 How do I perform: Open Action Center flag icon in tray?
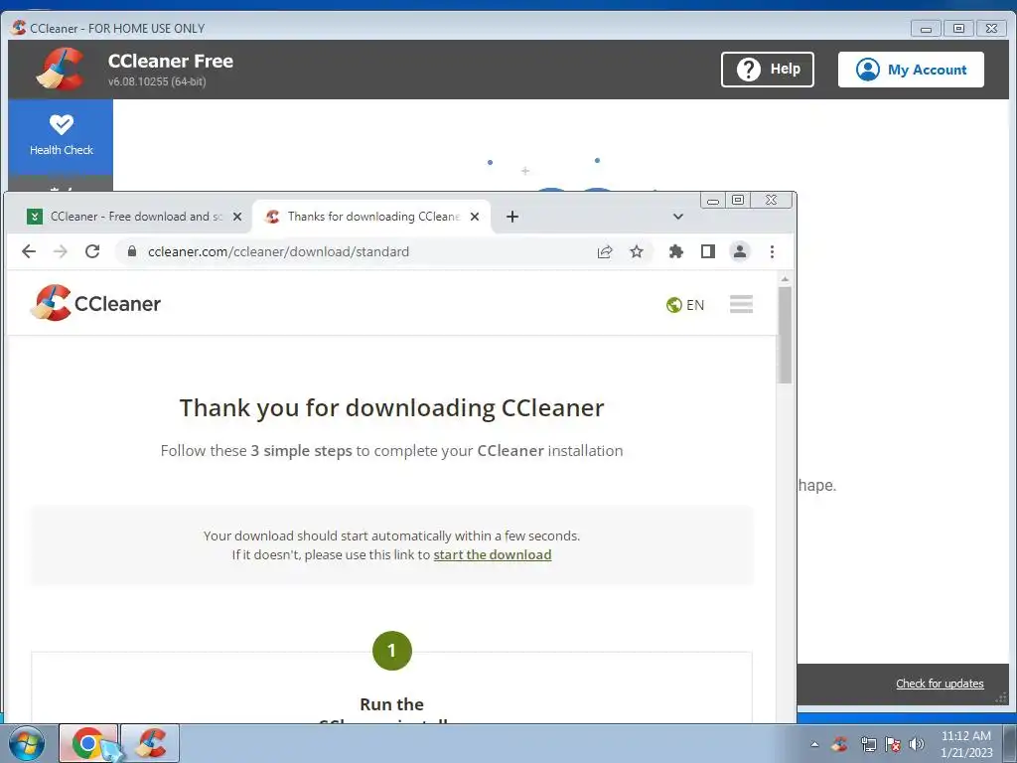pos(893,744)
